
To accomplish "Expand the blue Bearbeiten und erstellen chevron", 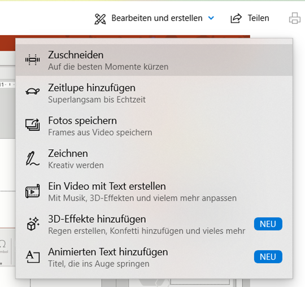I will tap(211, 18).
